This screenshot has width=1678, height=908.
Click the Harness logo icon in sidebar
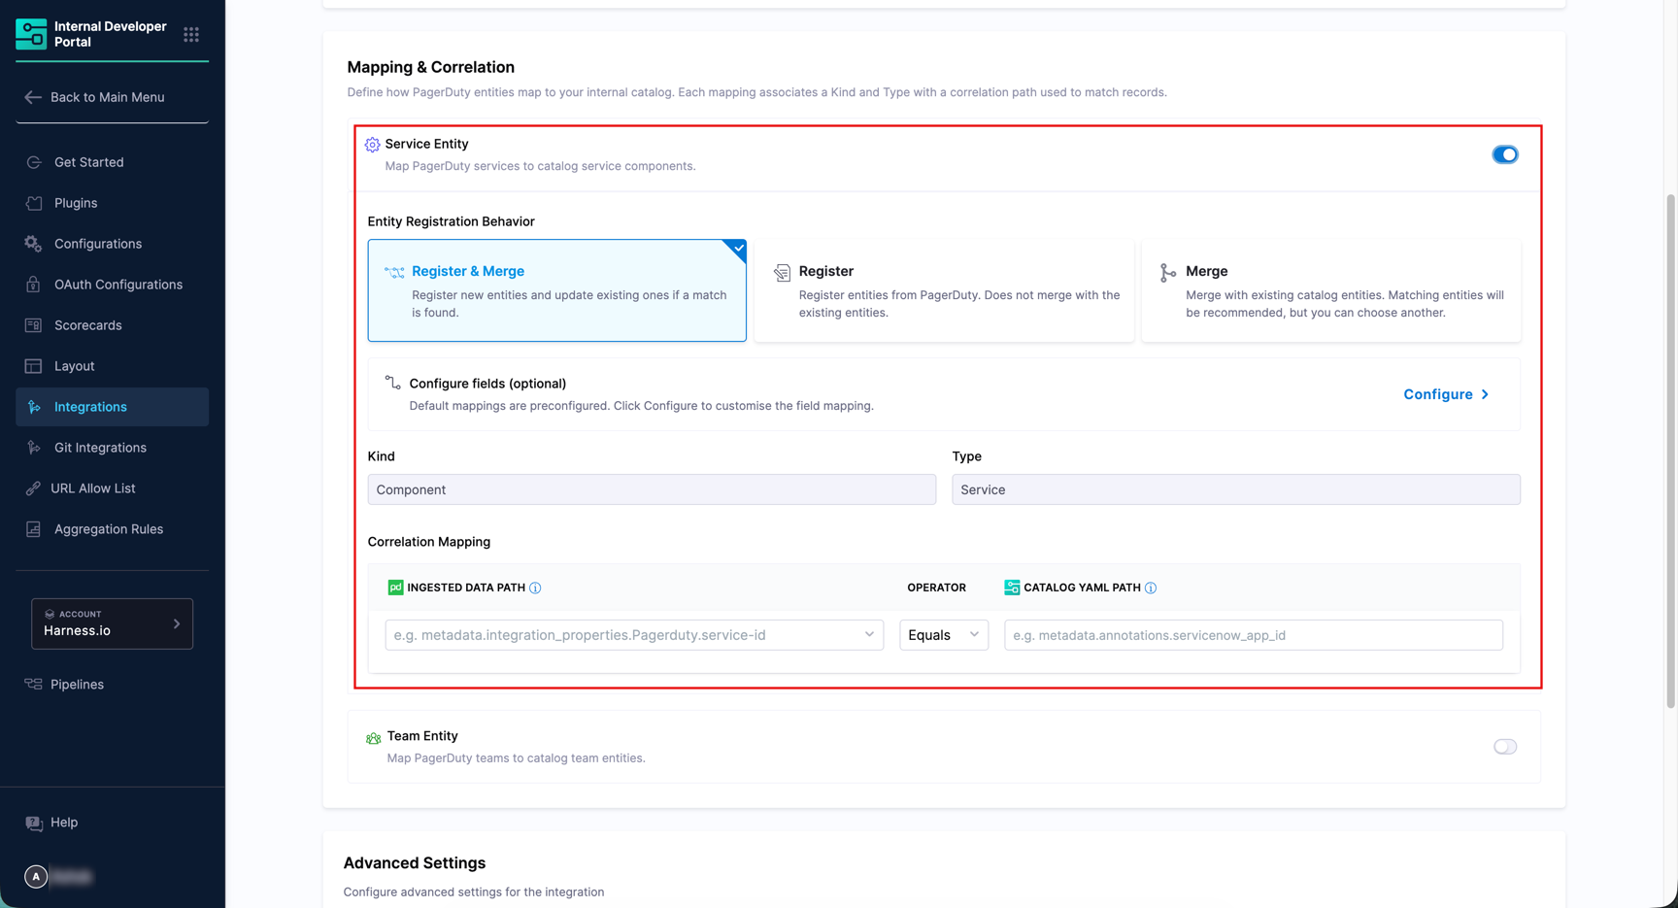coord(31,34)
